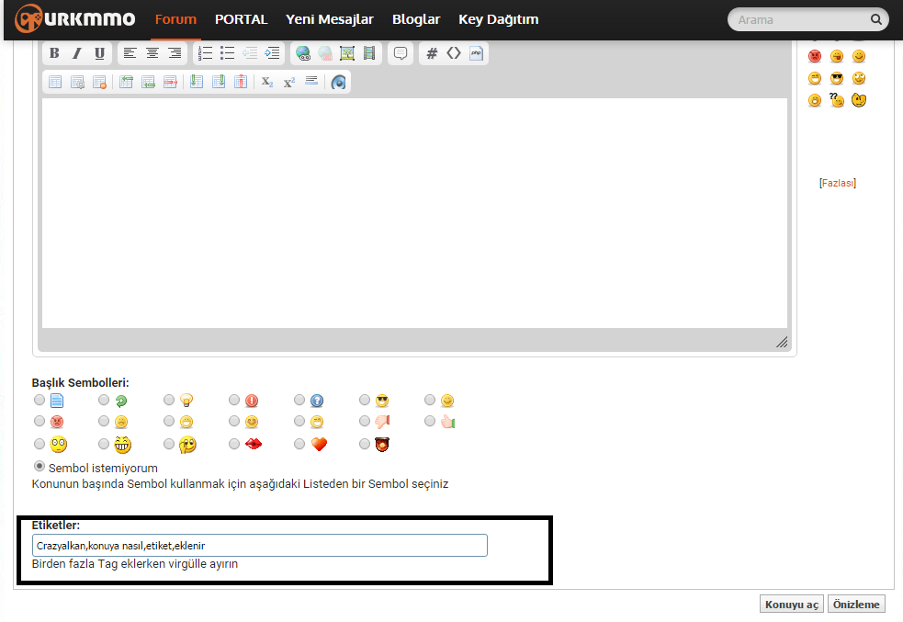Delete row with red arrow icon
The width and height of the screenshot is (903, 622).
[170, 82]
